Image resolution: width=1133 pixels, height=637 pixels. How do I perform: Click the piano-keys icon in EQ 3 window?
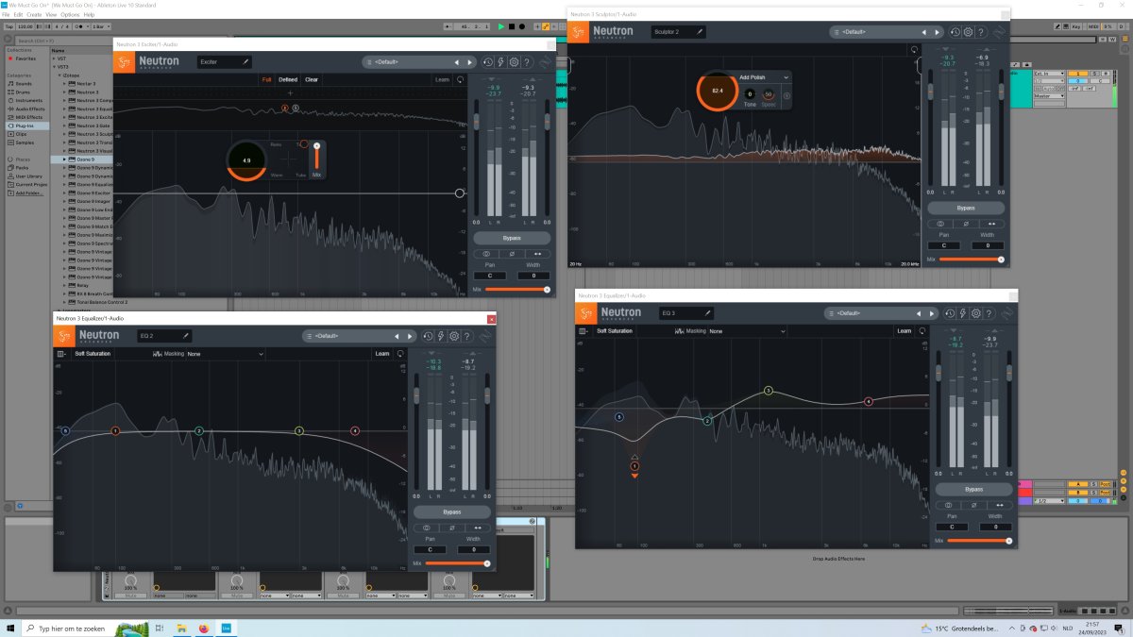[x=583, y=331]
